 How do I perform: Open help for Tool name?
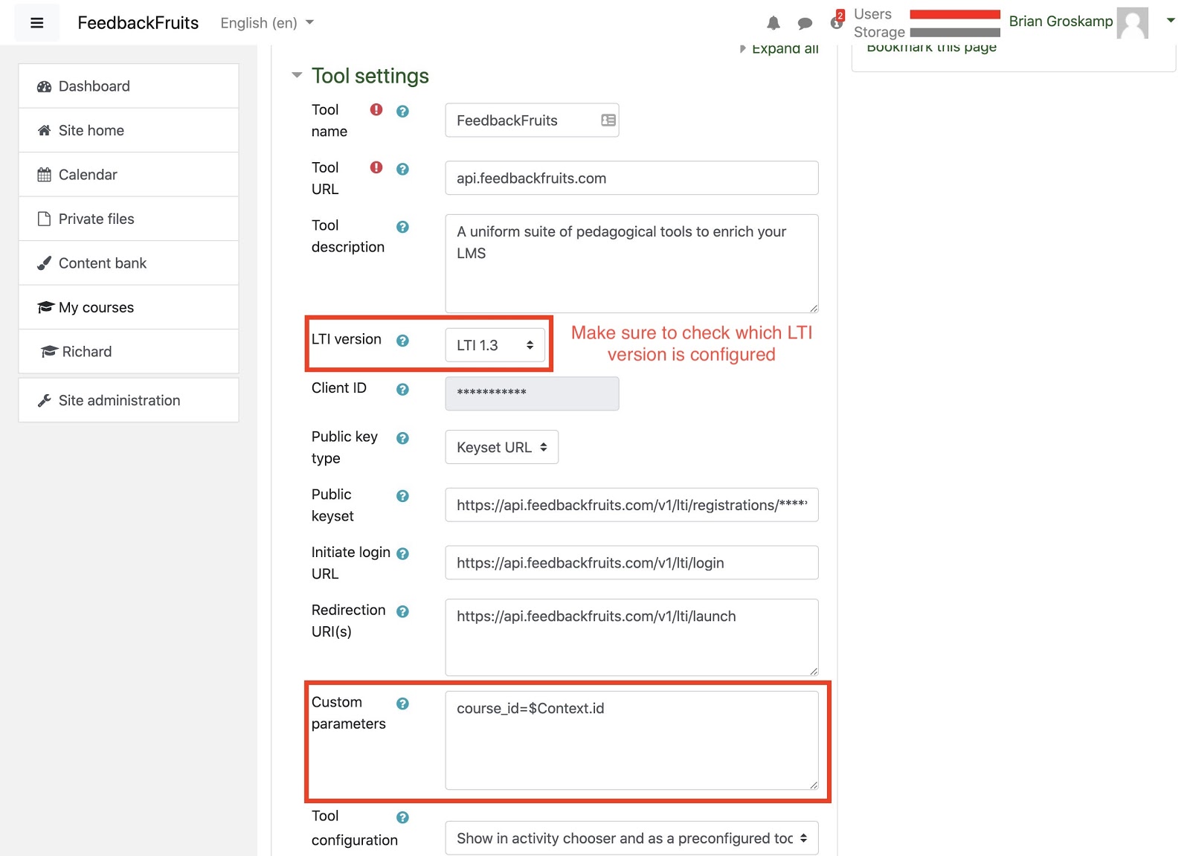coord(402,111)
